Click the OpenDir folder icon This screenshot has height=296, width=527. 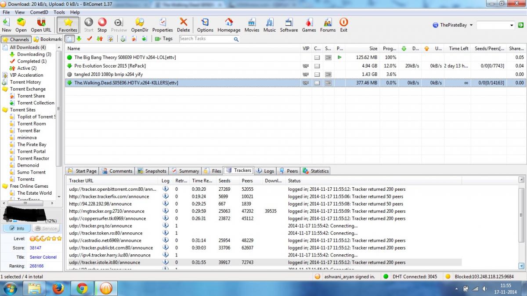point(140,25)
